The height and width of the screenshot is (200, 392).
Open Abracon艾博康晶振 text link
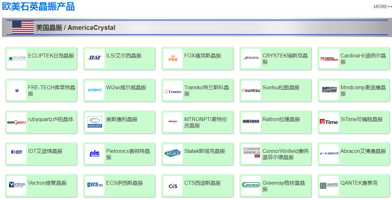tap(363, 151)
